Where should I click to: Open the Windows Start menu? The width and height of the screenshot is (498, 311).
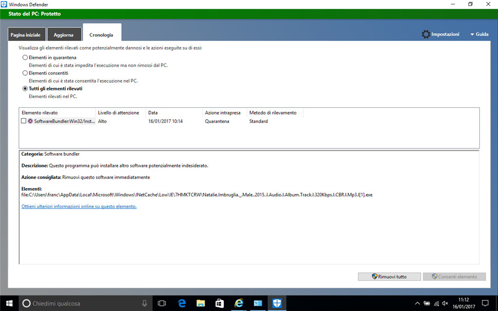9,303
